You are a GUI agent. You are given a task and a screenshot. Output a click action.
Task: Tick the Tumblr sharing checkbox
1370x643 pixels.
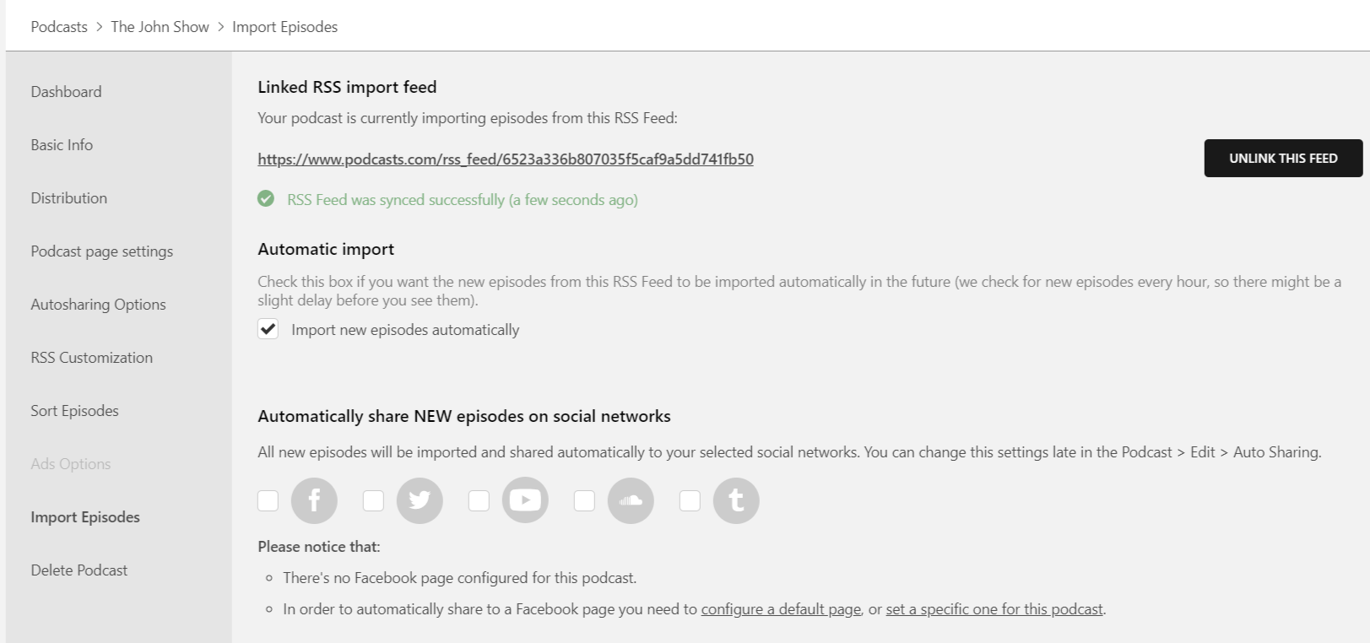[690, 500]
